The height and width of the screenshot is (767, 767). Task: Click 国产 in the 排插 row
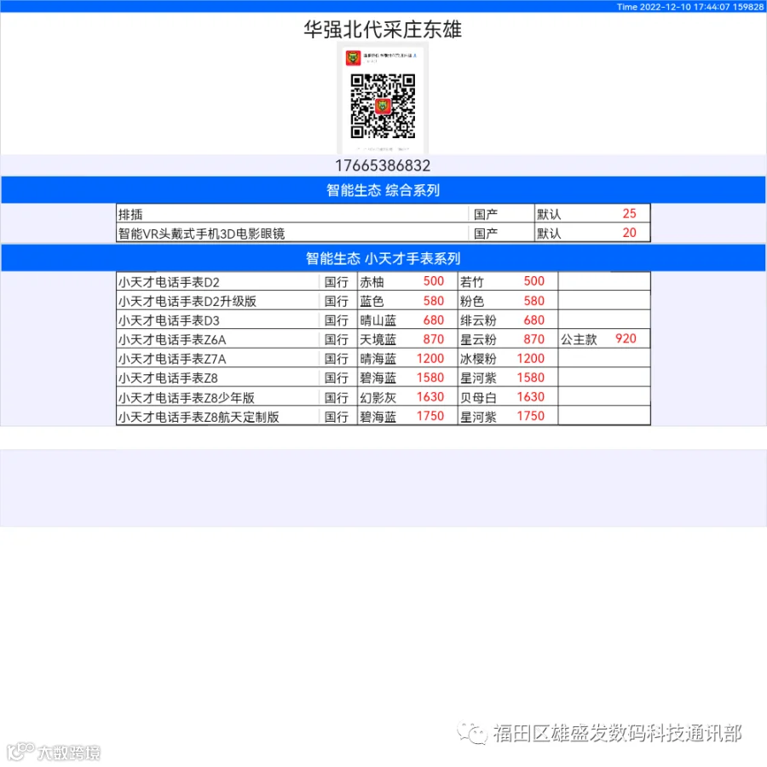pyautogui.click(x=486, y=214)
